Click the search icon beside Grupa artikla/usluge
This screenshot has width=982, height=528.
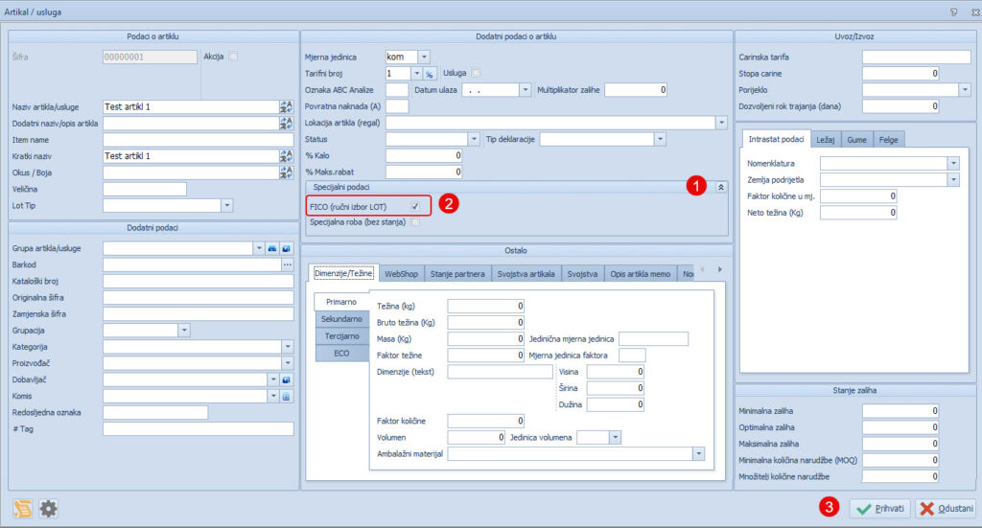pos(272,248)
